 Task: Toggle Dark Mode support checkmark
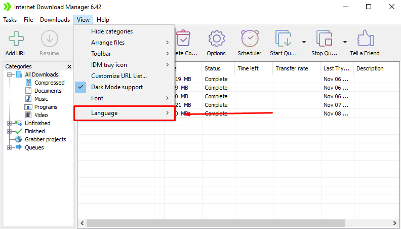coord(81,87)
